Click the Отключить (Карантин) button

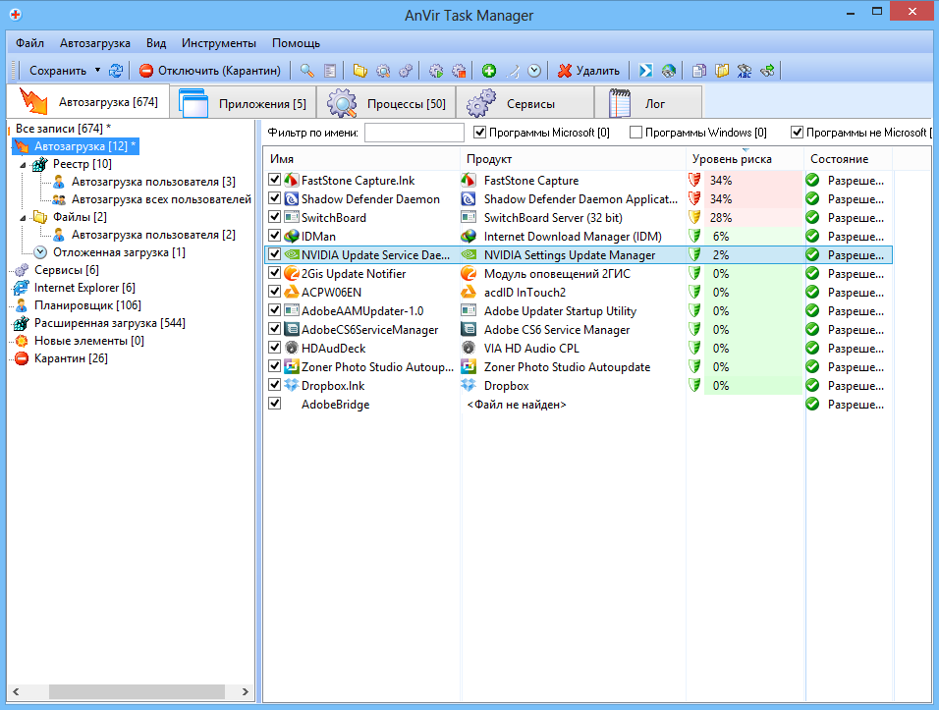tap(210, 71)
